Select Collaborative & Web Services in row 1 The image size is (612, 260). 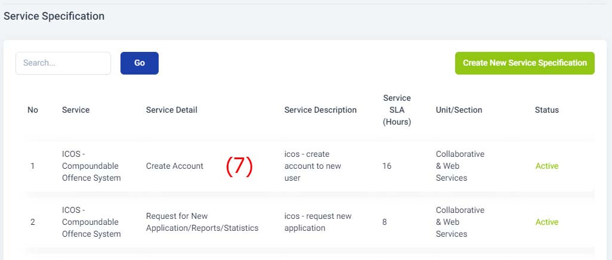(460, 166)
